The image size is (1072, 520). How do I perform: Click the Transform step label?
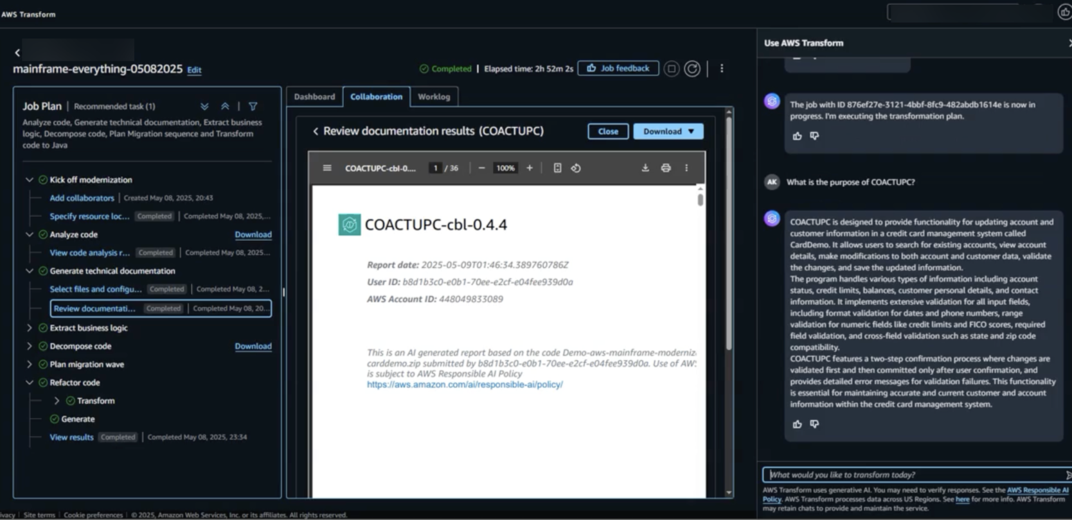pyautogui.click(x=96, y=401)
